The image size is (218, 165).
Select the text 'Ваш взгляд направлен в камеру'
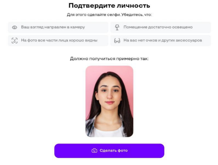pos(53,27)
